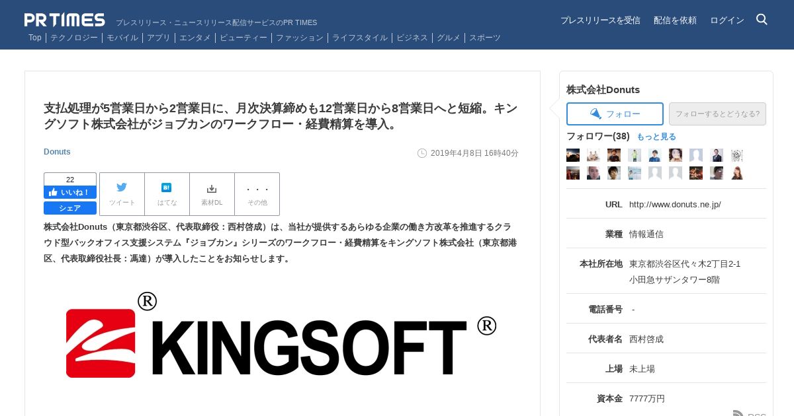Click the last follower avatar in top row
The width and height of the screenshot is (794, 416).
737,155
